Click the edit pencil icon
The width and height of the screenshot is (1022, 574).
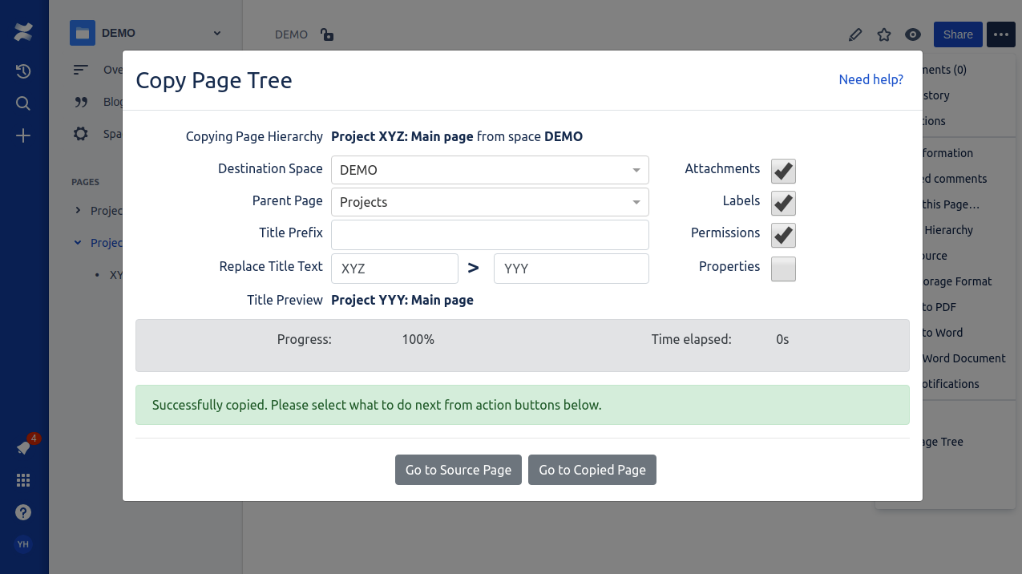(x=855, y=34)
